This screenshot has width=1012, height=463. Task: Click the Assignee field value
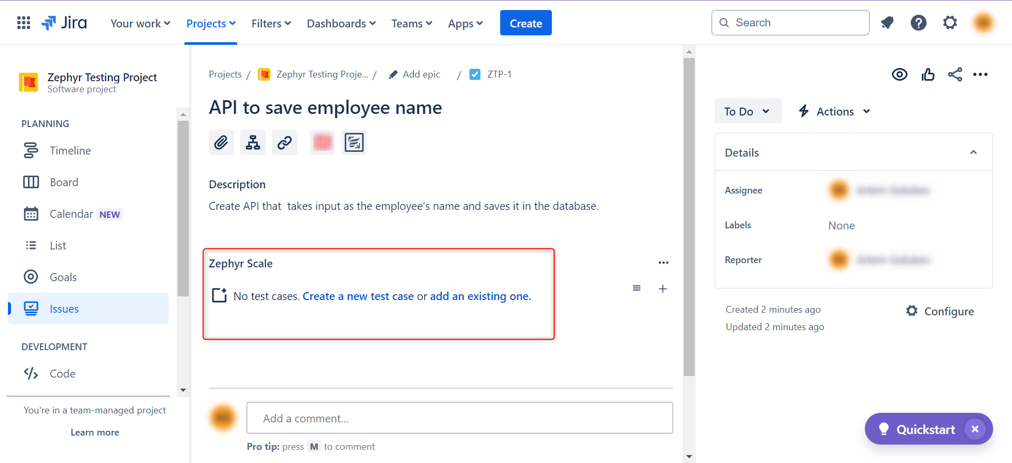[x=879, y=190]
